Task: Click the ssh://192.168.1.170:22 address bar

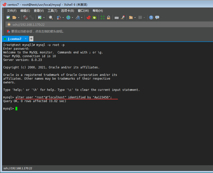Action: click(x=109, y=24)
